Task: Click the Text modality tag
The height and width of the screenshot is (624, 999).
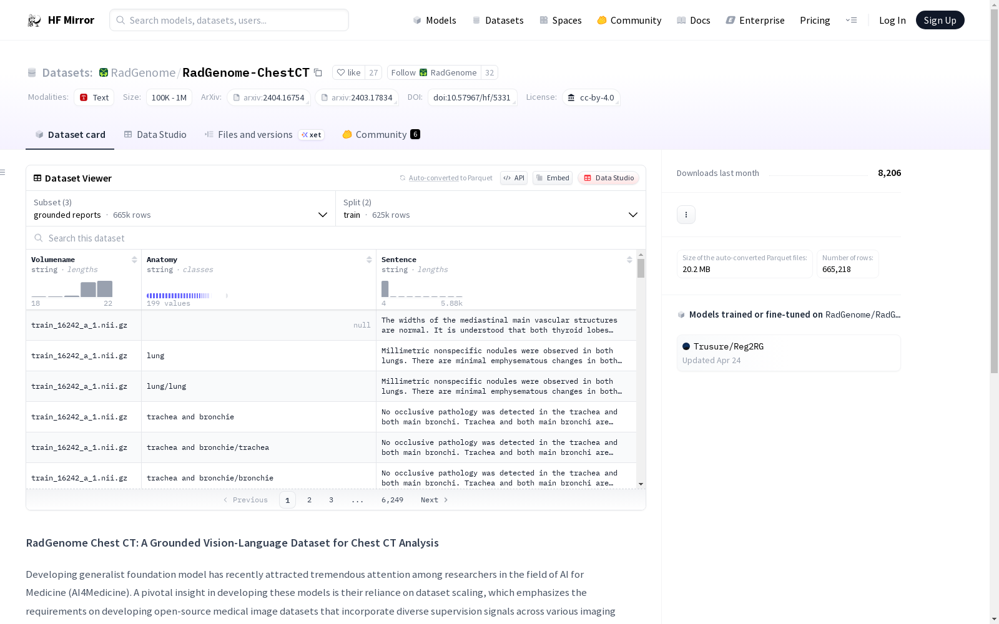Action: pos(94,97)
